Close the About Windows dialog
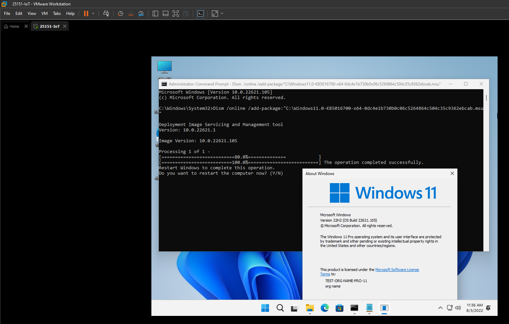This screenshot has height=324, width=509. [452, 173]
